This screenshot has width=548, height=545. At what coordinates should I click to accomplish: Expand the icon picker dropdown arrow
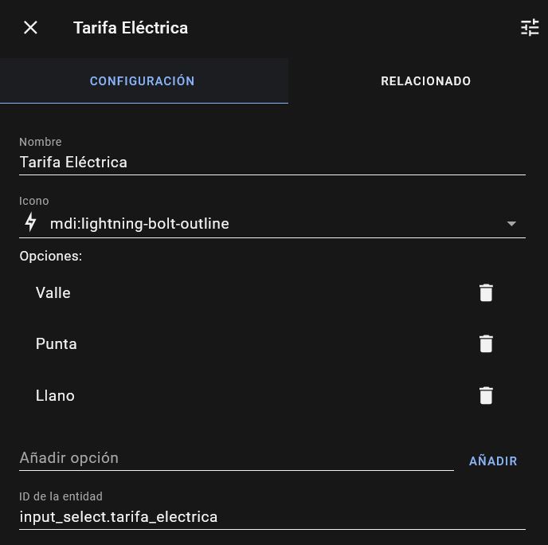(511, 224)
